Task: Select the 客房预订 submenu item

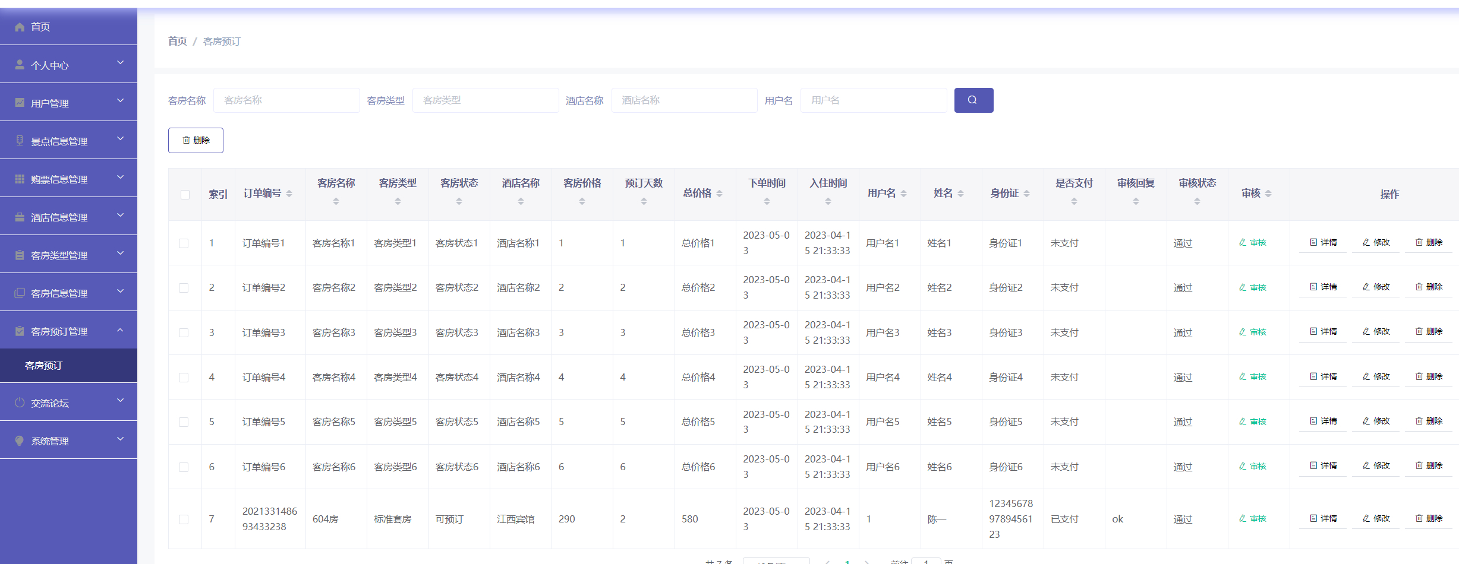Action: coord(68,366)
